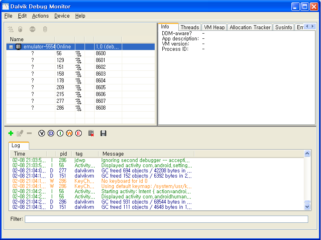Click the remove log filter minus icon
The image size is (321, 240).
coord(29,133)
